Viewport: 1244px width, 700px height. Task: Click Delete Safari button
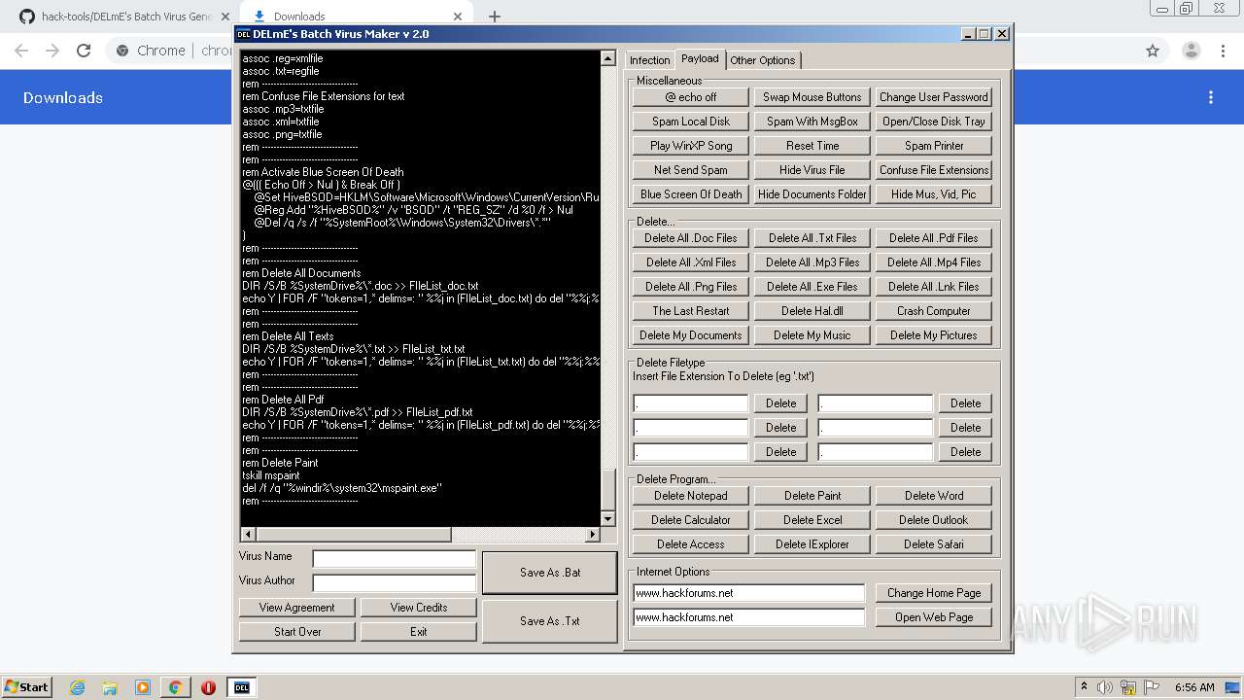(x=934, y=544)
